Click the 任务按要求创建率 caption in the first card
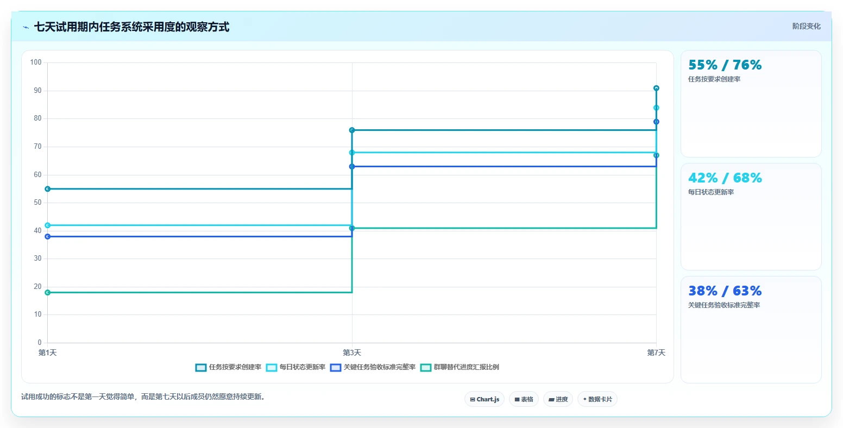843x428 pixels. click(x=714, y=79)
